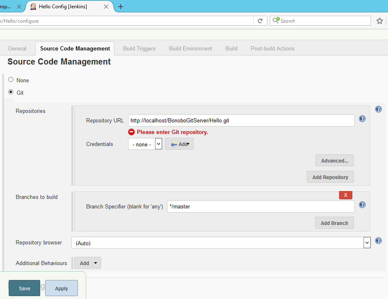388x299 pixels.
Task: Open a new browser tab
Action: pos(121,7)
